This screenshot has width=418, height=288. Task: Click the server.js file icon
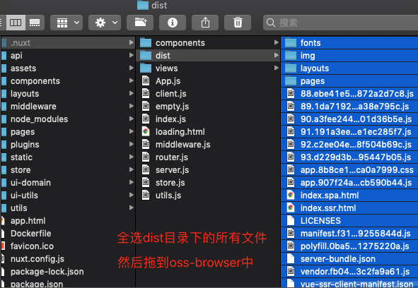[x=146, y=169]
